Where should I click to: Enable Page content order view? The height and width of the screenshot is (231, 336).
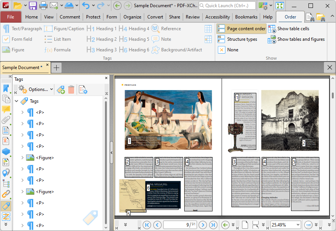(241, 29)
